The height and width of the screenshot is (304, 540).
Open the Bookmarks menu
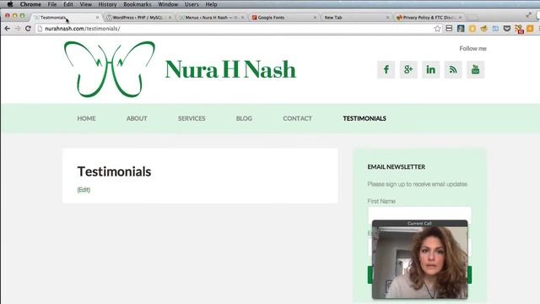pos(137,4)
